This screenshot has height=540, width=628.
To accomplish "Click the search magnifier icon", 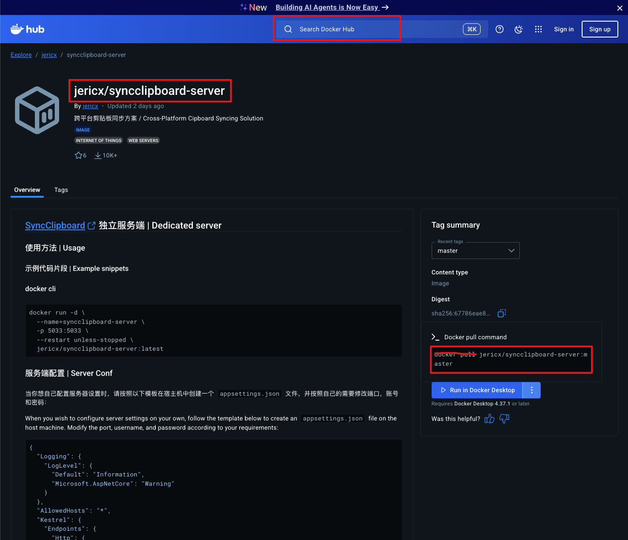I will click(288, 29).
